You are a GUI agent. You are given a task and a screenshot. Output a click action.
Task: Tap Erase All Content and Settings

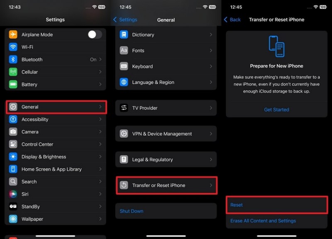277,221
